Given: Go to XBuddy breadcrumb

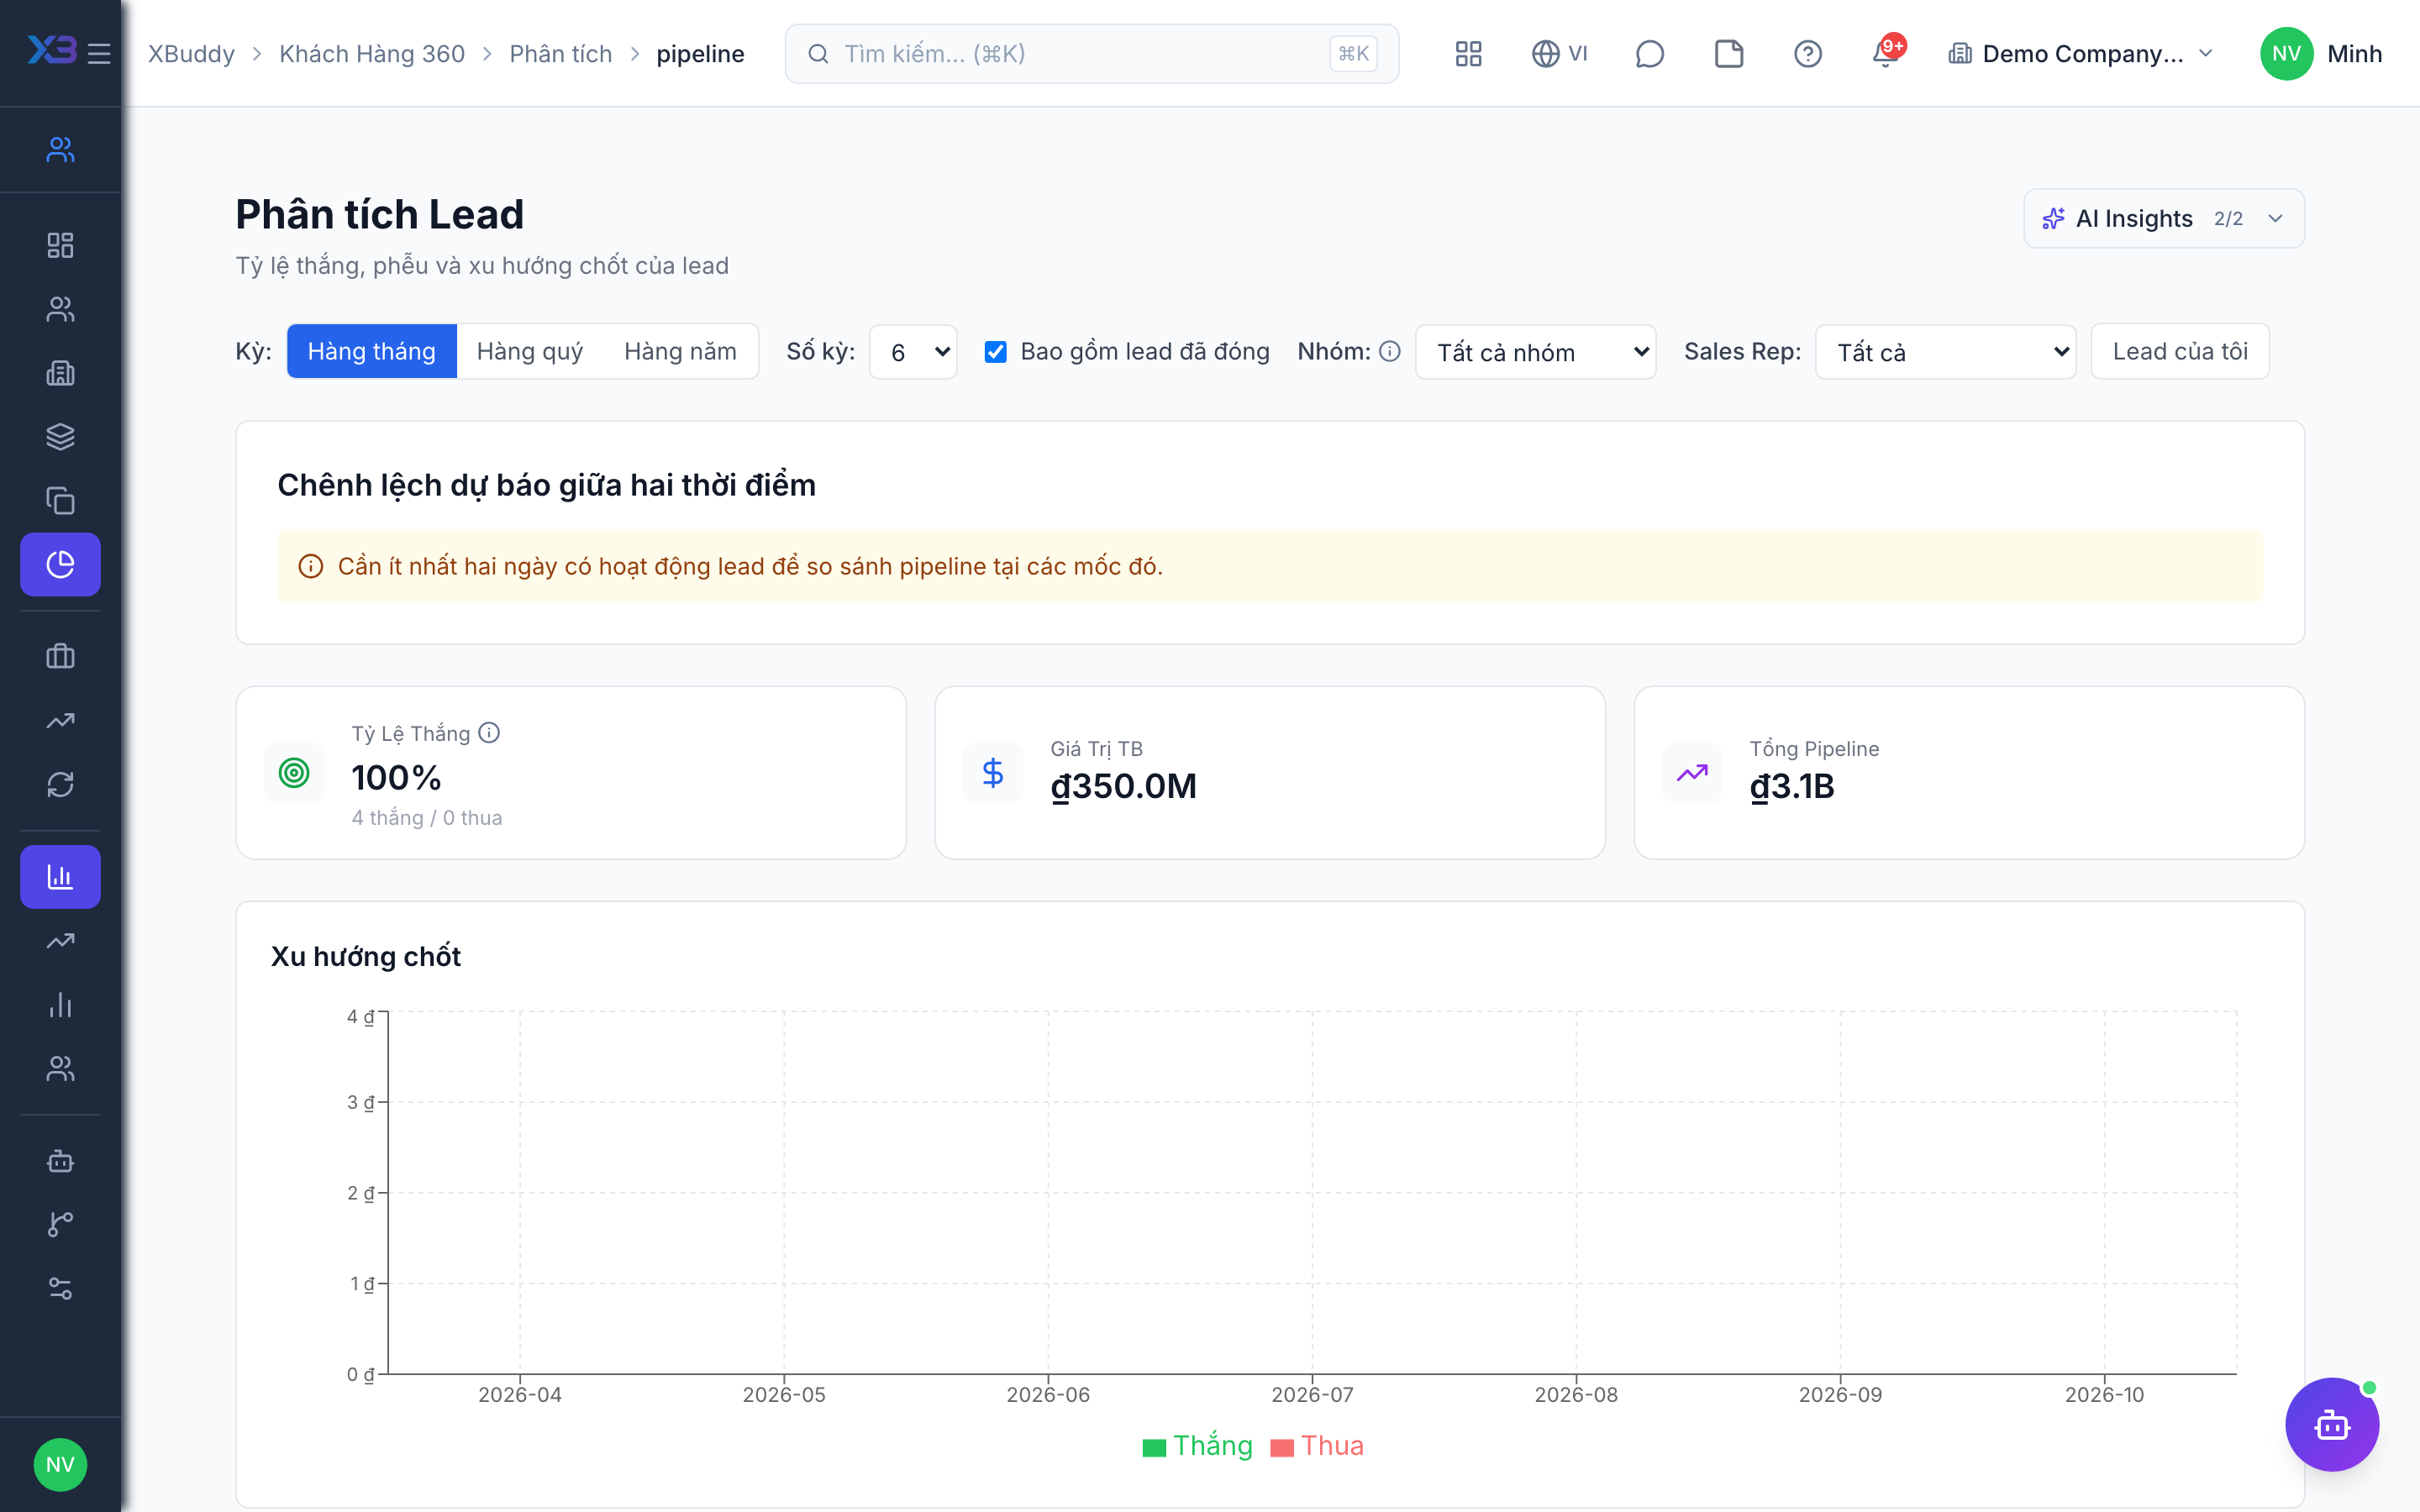Looking at the screenshot, I should pyautogui.click(x=191, y=53).
